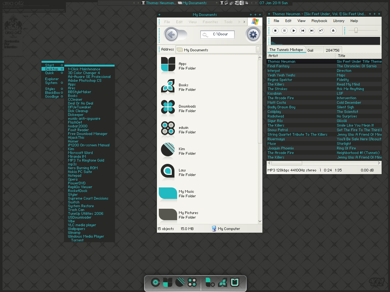
Task: Click the four-dots dock icon
Action: point(192,282)
